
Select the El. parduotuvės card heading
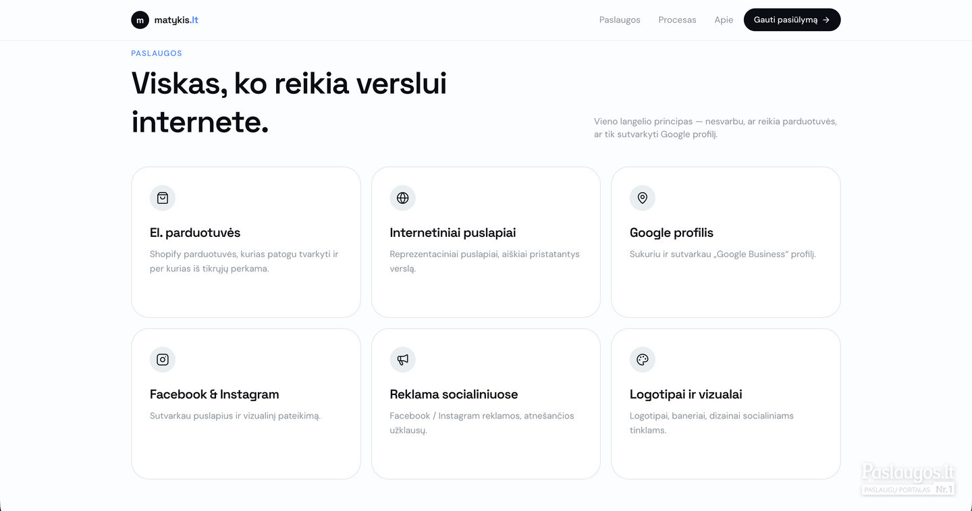[x=195, y=233]
